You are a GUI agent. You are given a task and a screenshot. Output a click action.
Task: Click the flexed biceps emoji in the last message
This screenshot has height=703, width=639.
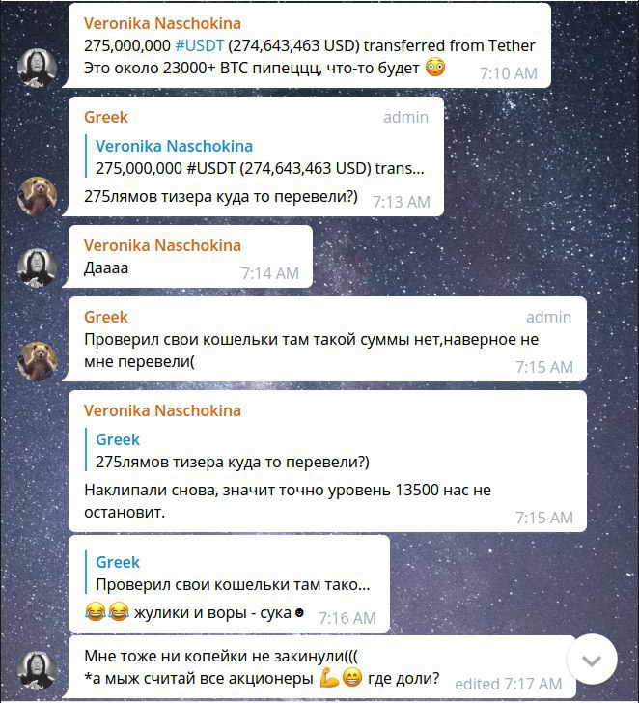pyautogui.click(x=329, y=678)
